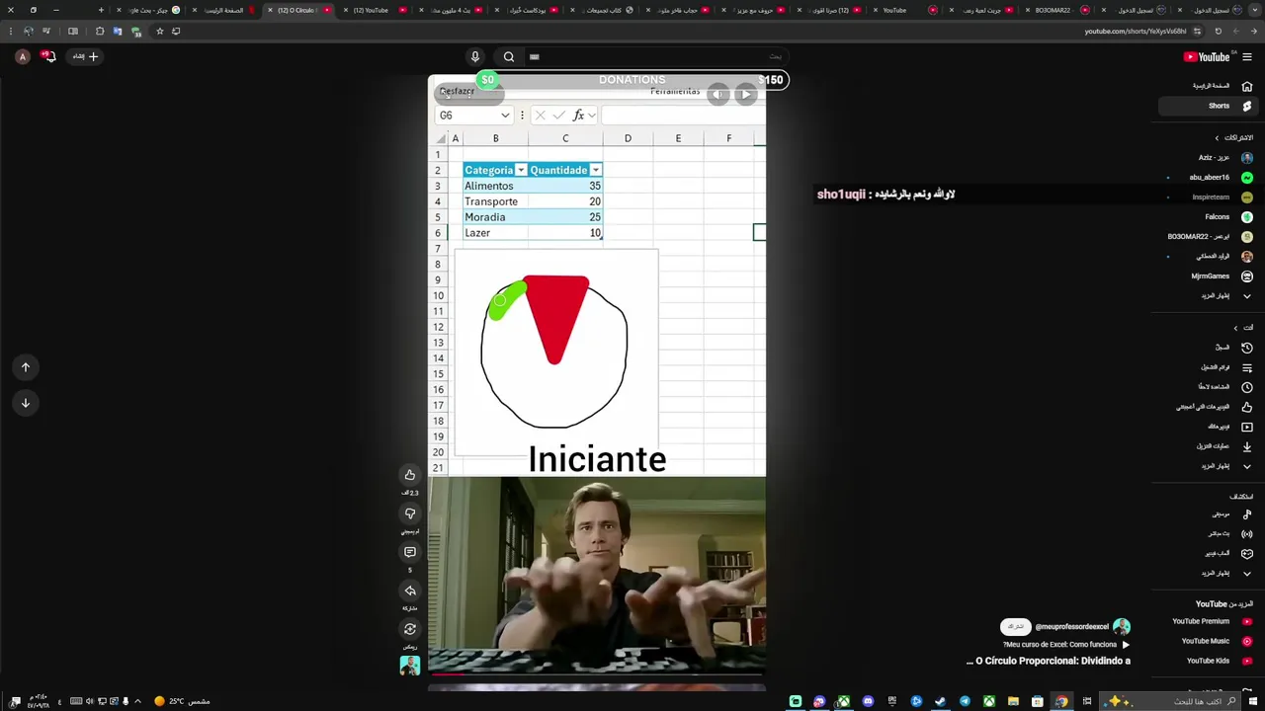Focus the YouTube search input field
1265x711 pixels.
(x=657, y=57)
